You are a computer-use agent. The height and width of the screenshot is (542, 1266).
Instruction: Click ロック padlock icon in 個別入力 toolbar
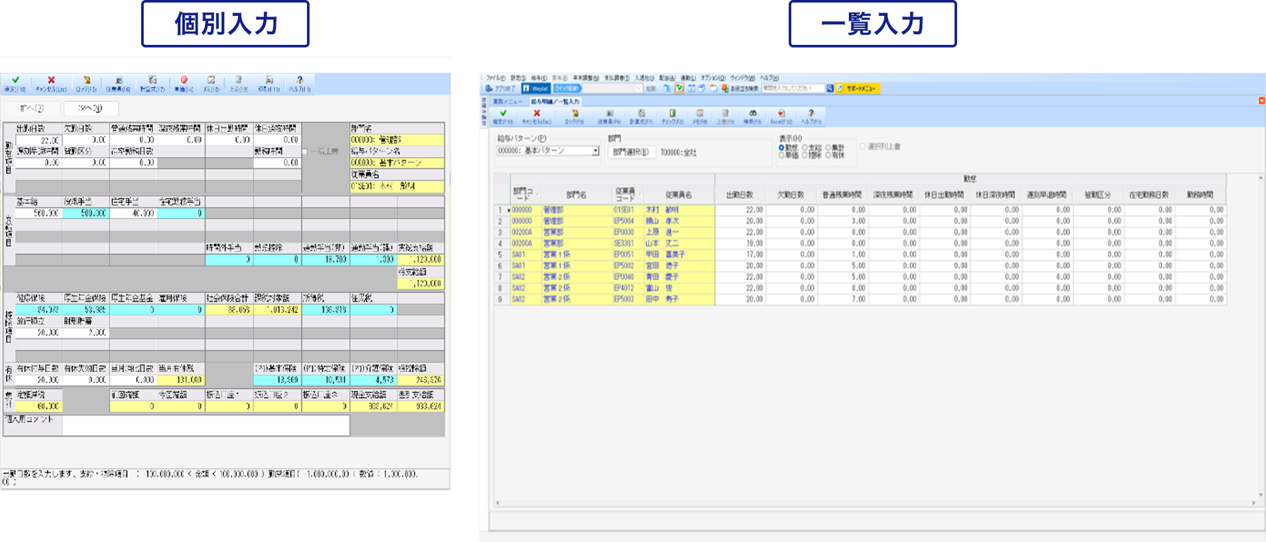pos(87,83)
